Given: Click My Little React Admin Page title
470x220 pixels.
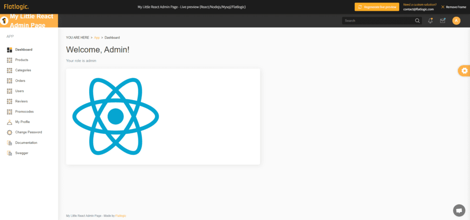Looking at the screenshot, I should pos(32,21).
